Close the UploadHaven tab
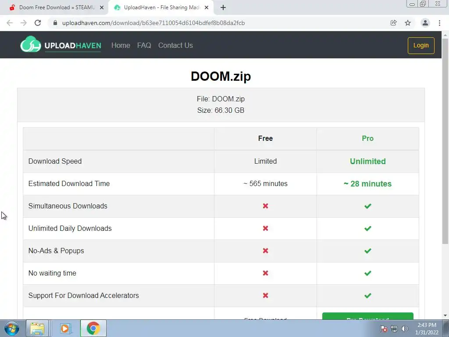Image resolution: width=449 pixels, height=337 pixels. [207, 7]
